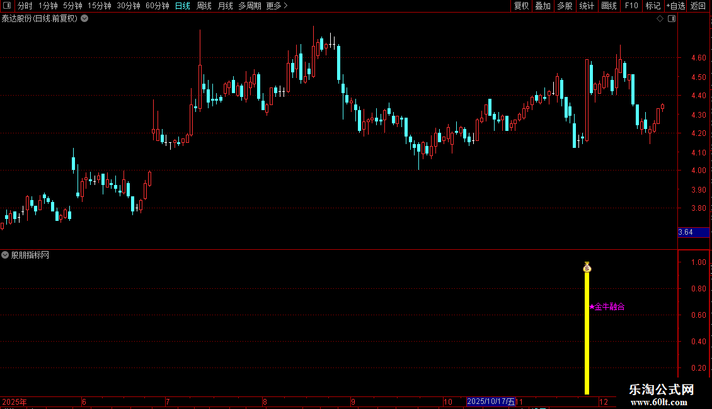Open 多周期 multi-period view
This screenshot has width=712, height=409.
point(250,6)
